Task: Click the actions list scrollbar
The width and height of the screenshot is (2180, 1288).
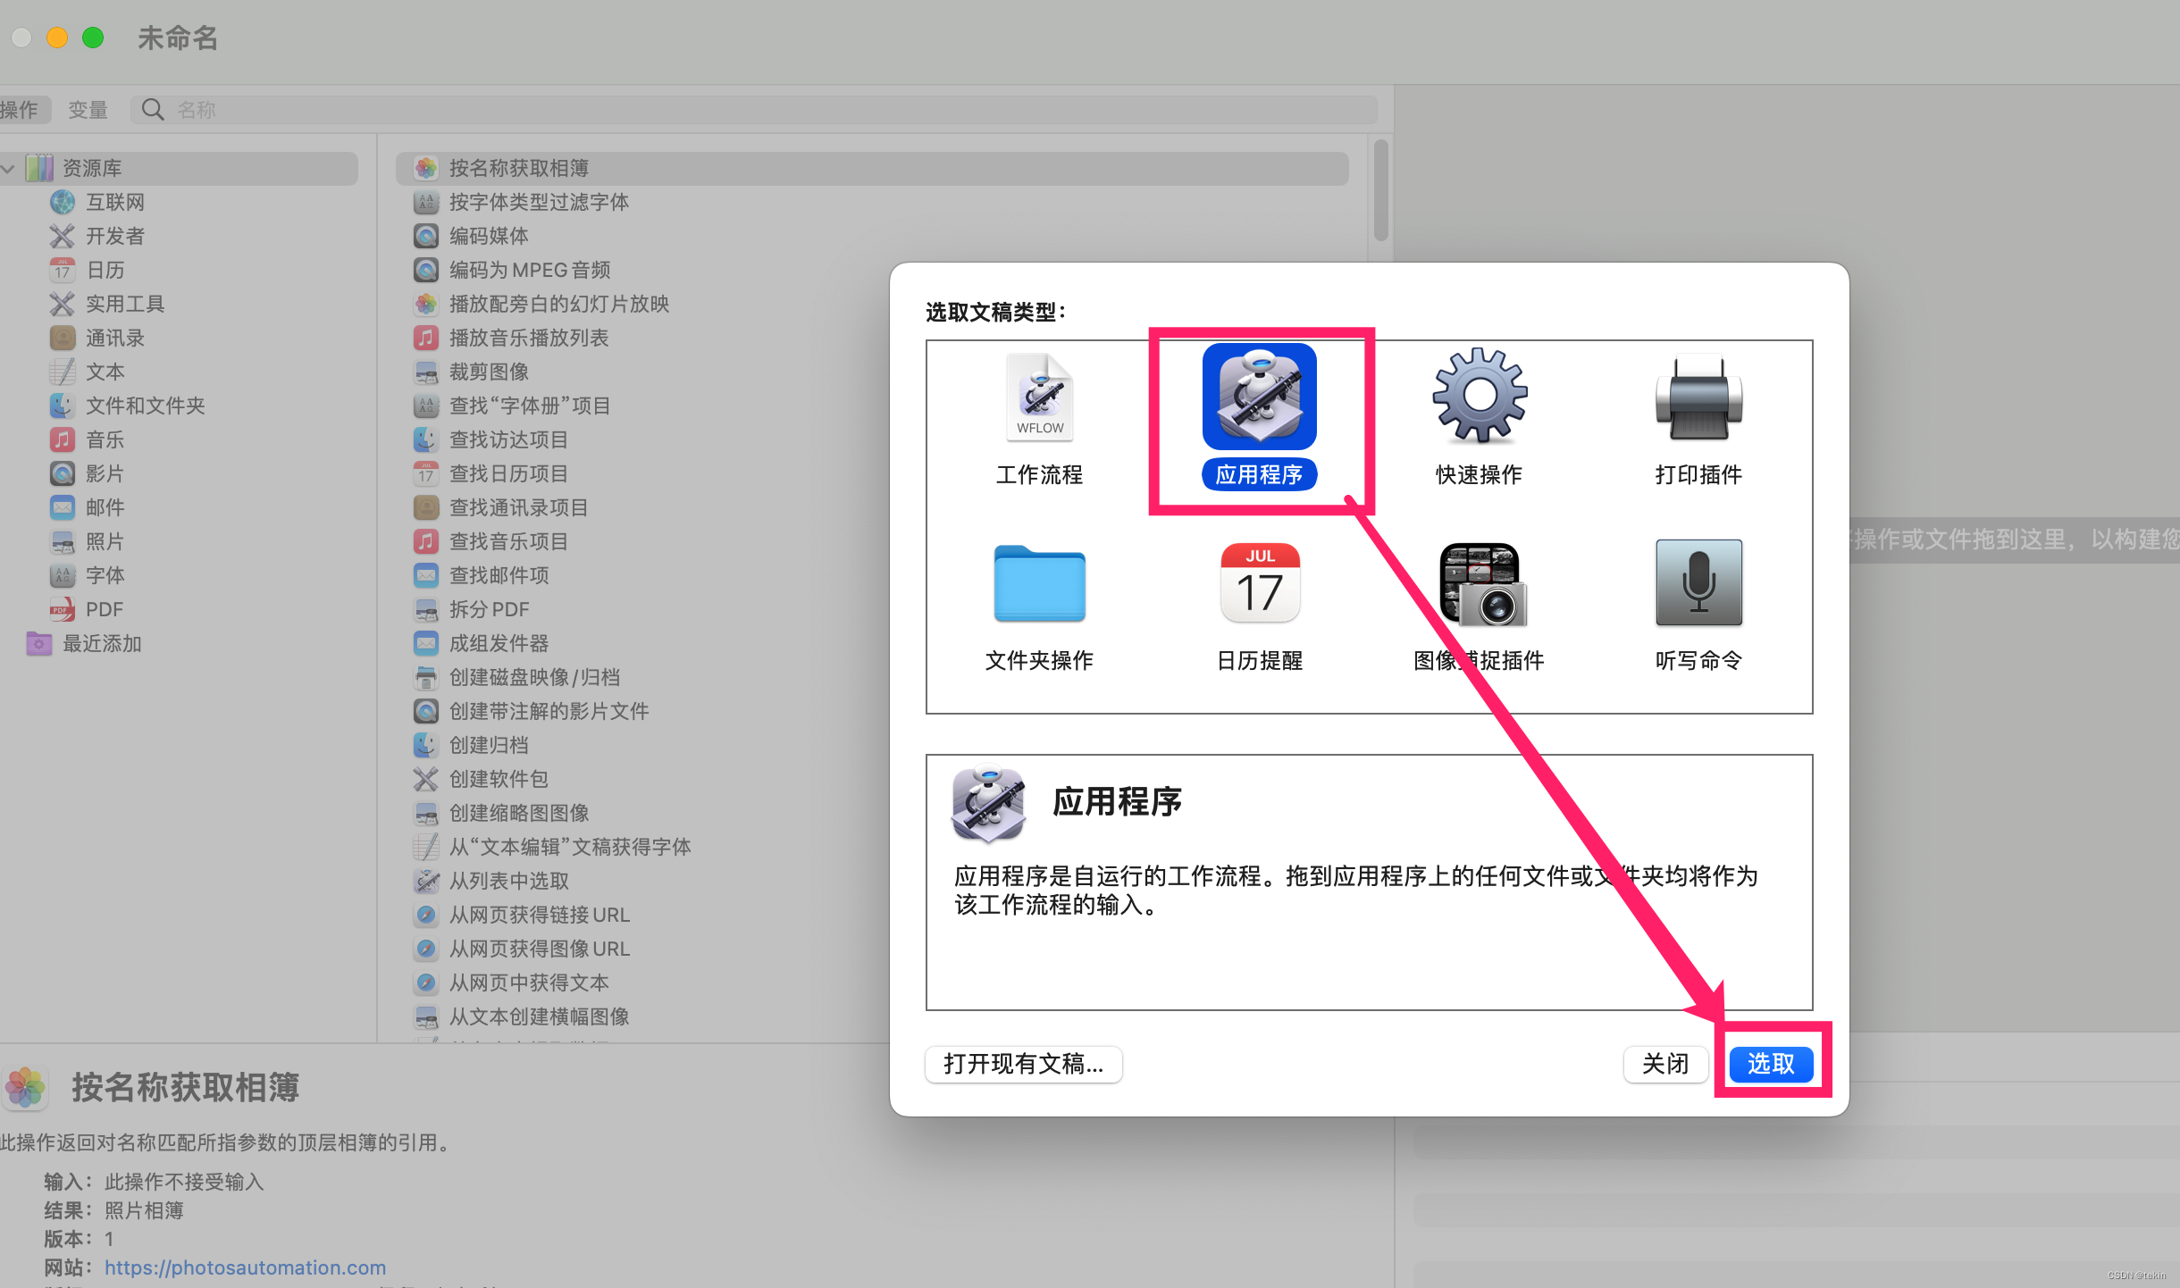Action: [1380, 190]
